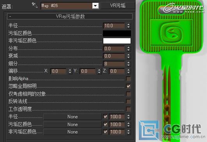The height and width of the screenshot is (142, 207).
Task: Enable the 影响Alpha checkbox
Action: click(128, 79)
